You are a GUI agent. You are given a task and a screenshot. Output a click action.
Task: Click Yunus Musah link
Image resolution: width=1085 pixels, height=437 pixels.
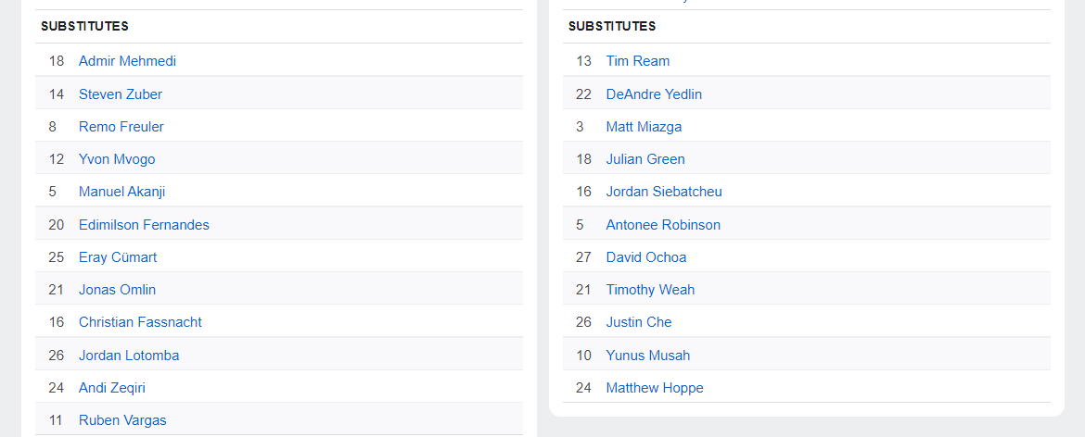(x=648, y=356)
